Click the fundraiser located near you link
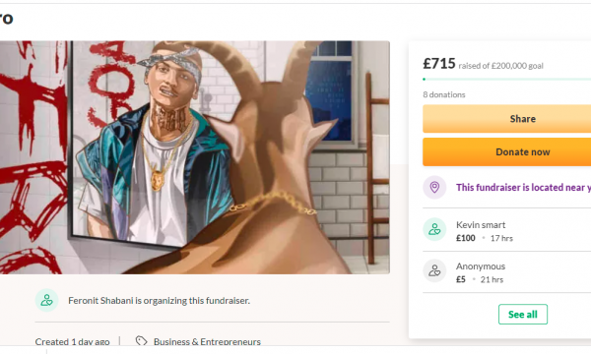The image size is (591, 354). pos(524,188)
